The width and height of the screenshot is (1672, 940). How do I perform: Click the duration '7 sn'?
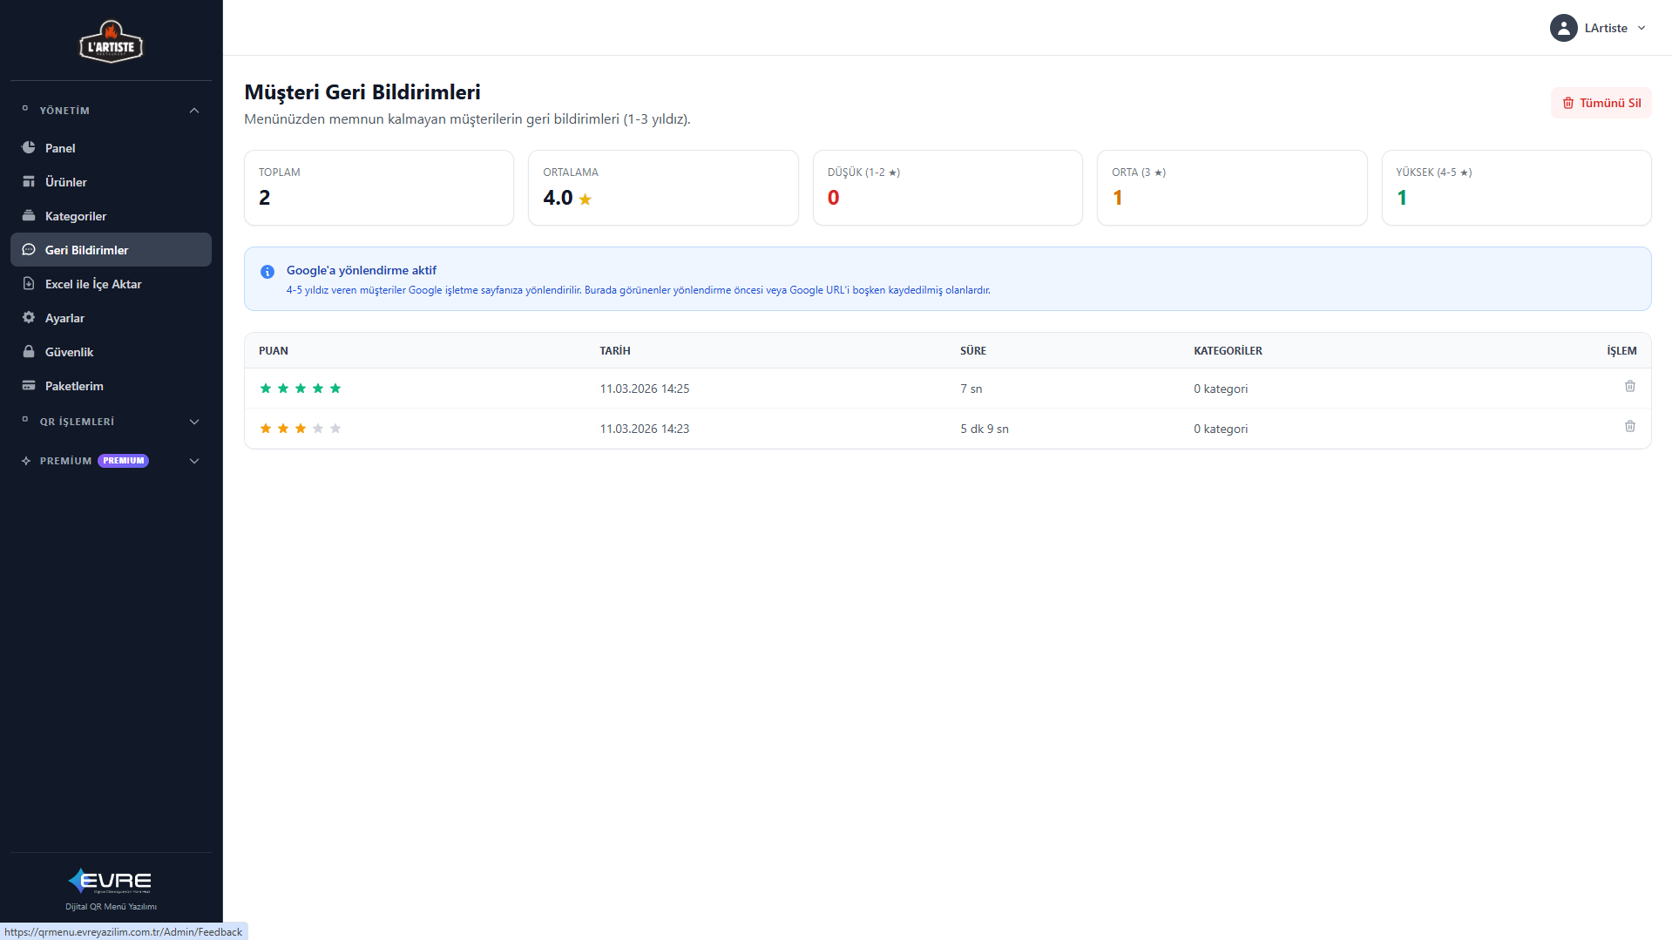(971, 389)
